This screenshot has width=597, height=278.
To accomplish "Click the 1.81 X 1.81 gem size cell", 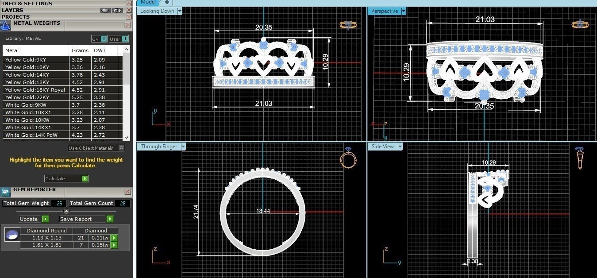I will pyautogui.click(x=46, y=245).
